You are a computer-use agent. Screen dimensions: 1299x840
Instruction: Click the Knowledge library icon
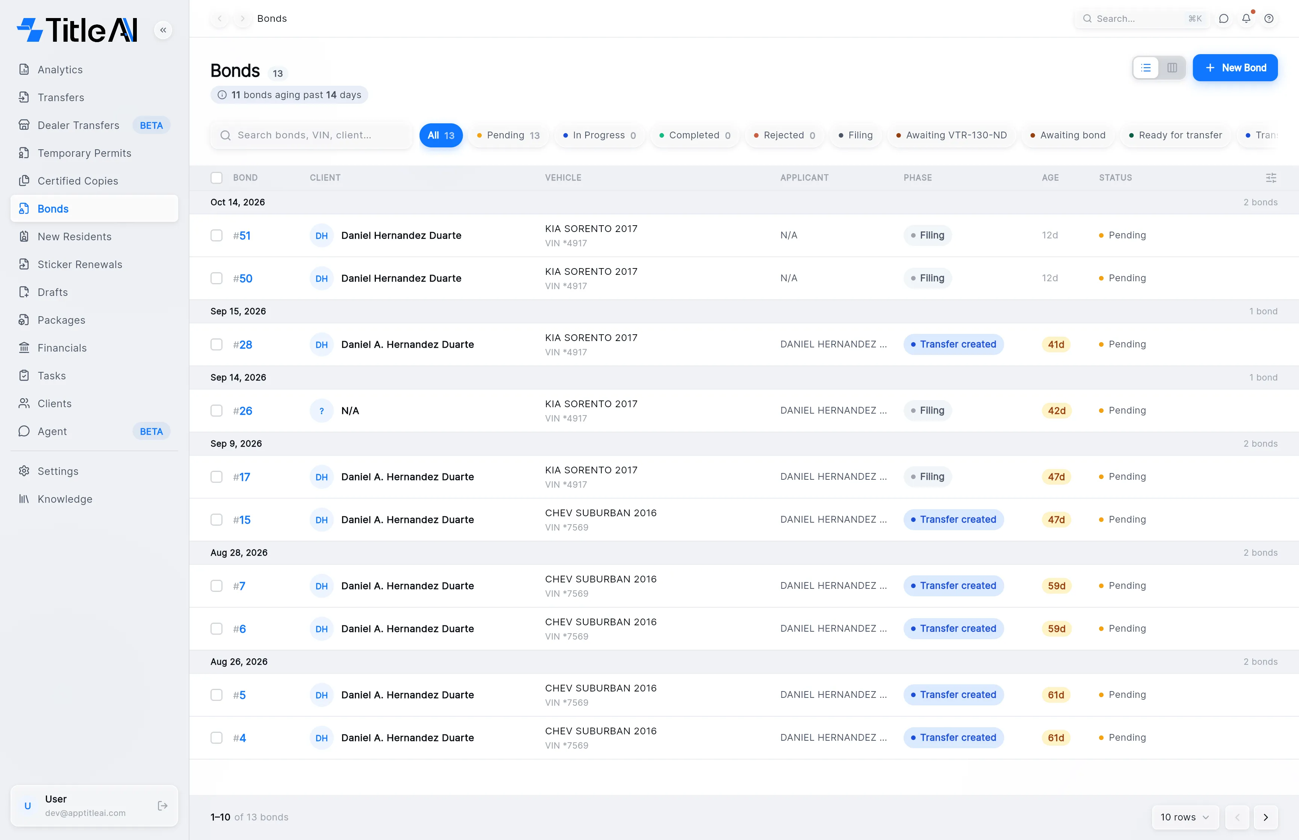(24, 499)
